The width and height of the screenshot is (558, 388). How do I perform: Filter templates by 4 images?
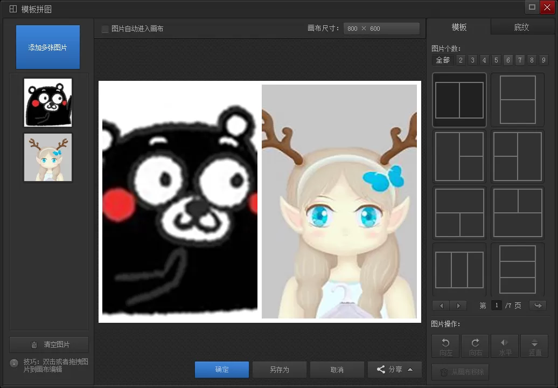tap(484, 60)
